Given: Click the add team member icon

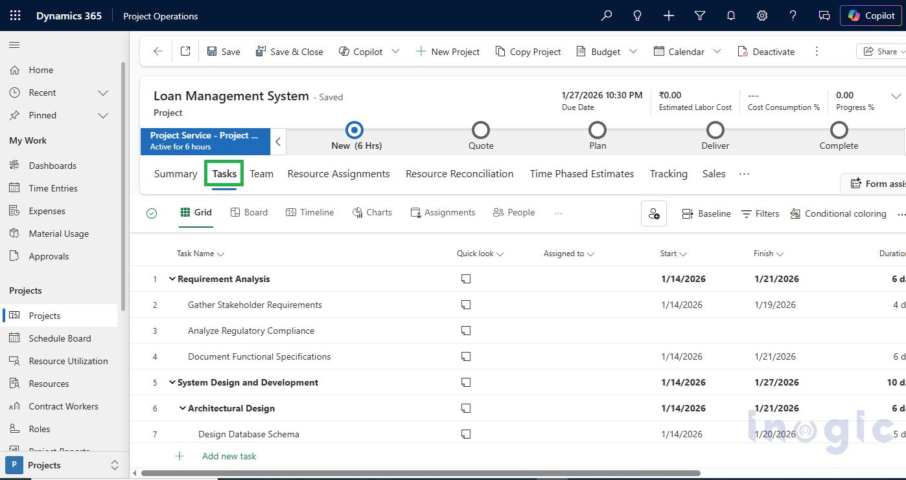Looking at the screenshot, I should (653, 213).
